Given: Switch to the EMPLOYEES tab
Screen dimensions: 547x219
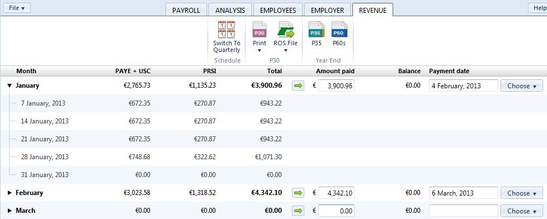Looking at the screenshot, I should [277, 10].
